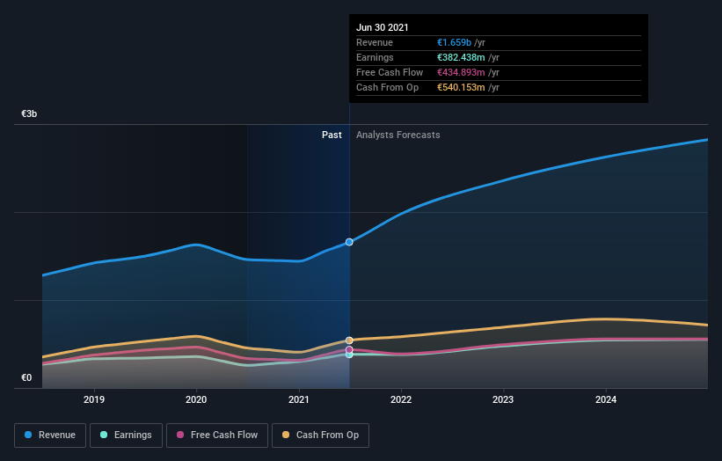Click the teal Earnings legend dot
722x461 pixels.
[104, 435]
